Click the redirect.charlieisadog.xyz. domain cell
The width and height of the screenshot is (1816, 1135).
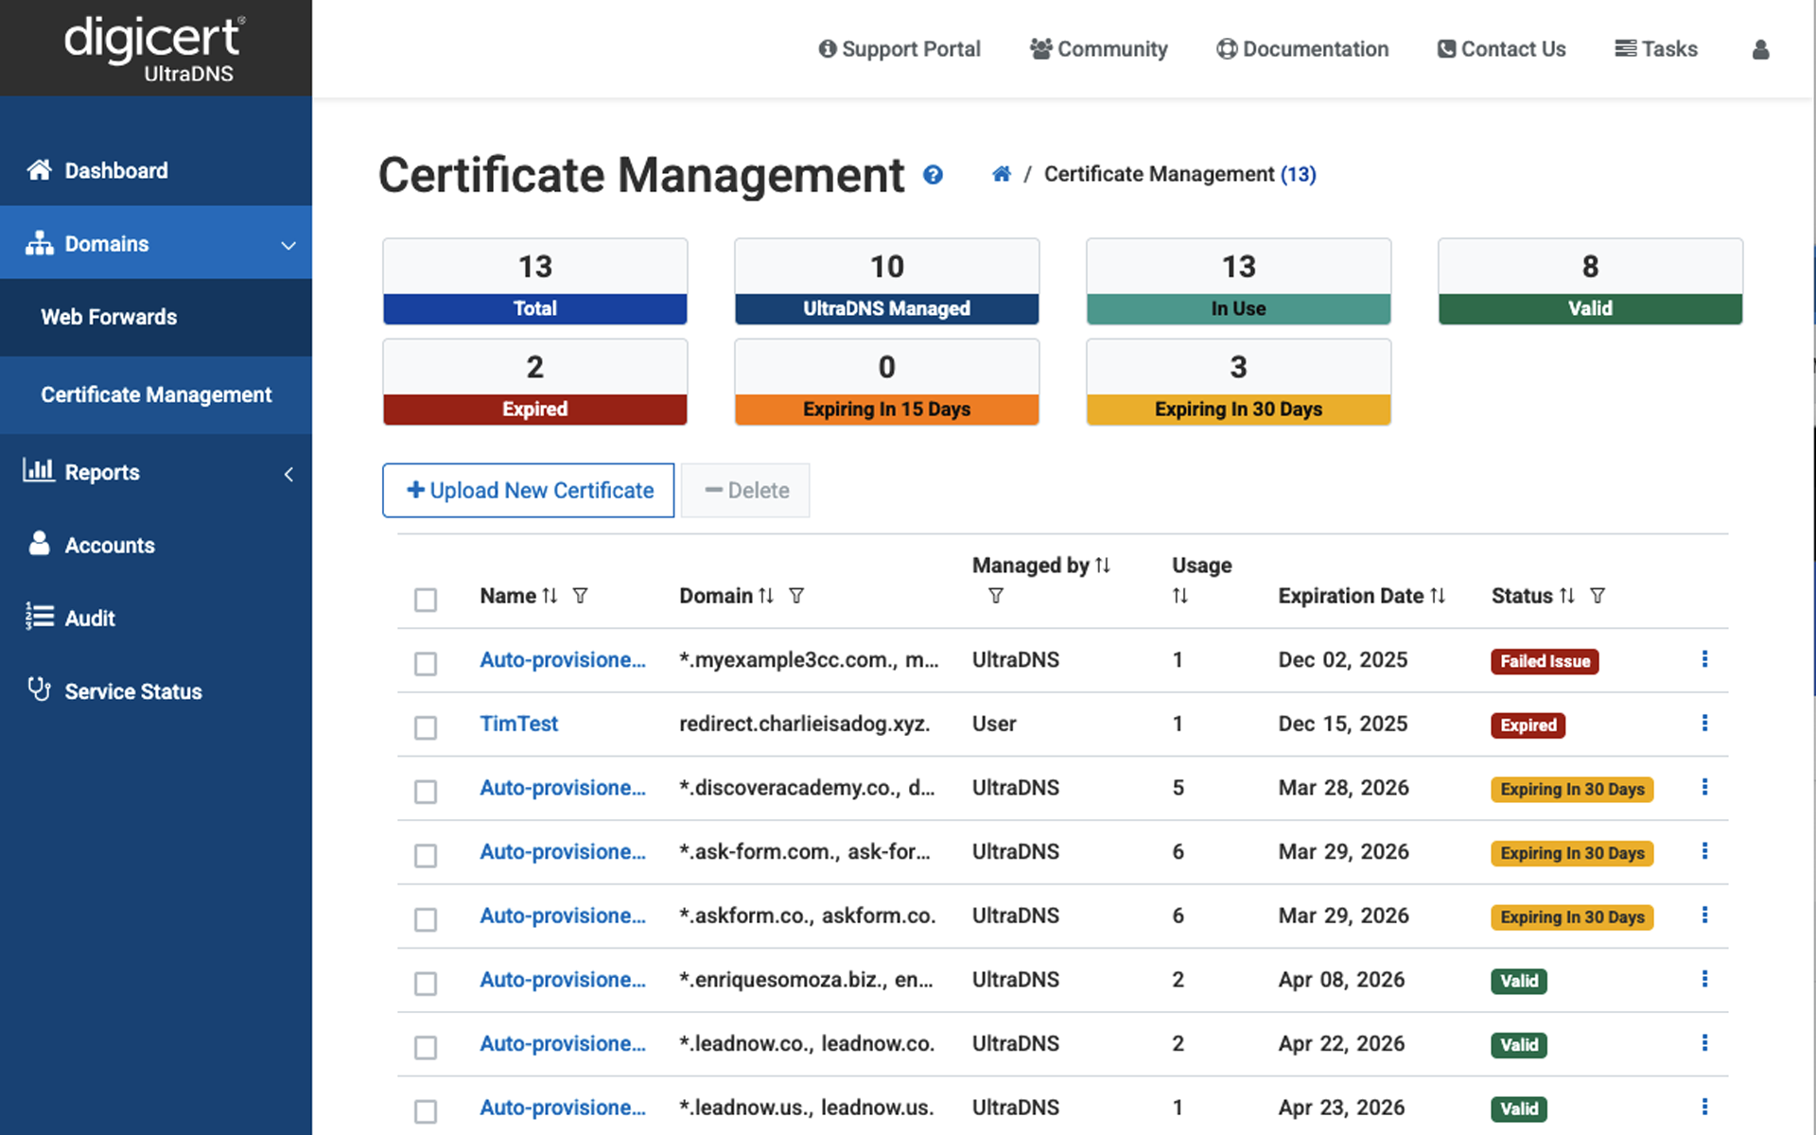pos(805,724)
